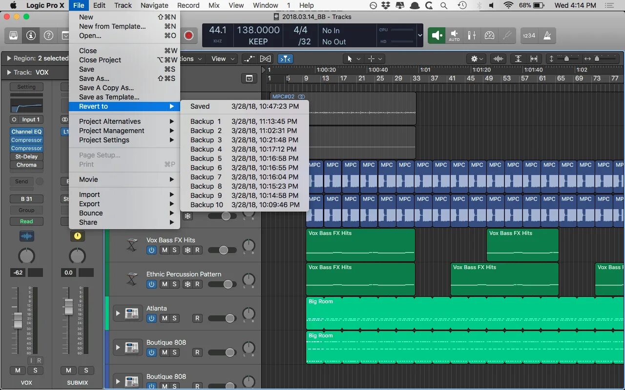Click the SUBMIX yellow bounce icon
The width and height of the screenshot is (625, 390).
(77, 236)
